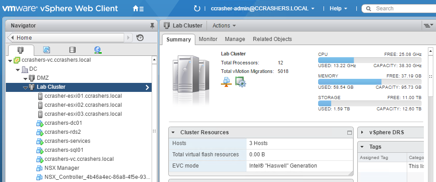Viewport: 436px width, 182px height.
Task: Select ccrasher-esxi01.ccrashers.local host
Action: [83, 96]
